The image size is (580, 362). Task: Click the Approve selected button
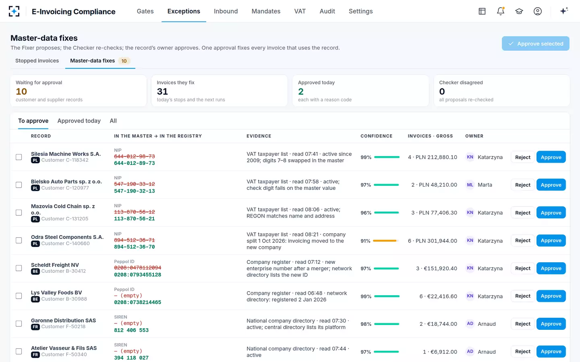point(535,43)
